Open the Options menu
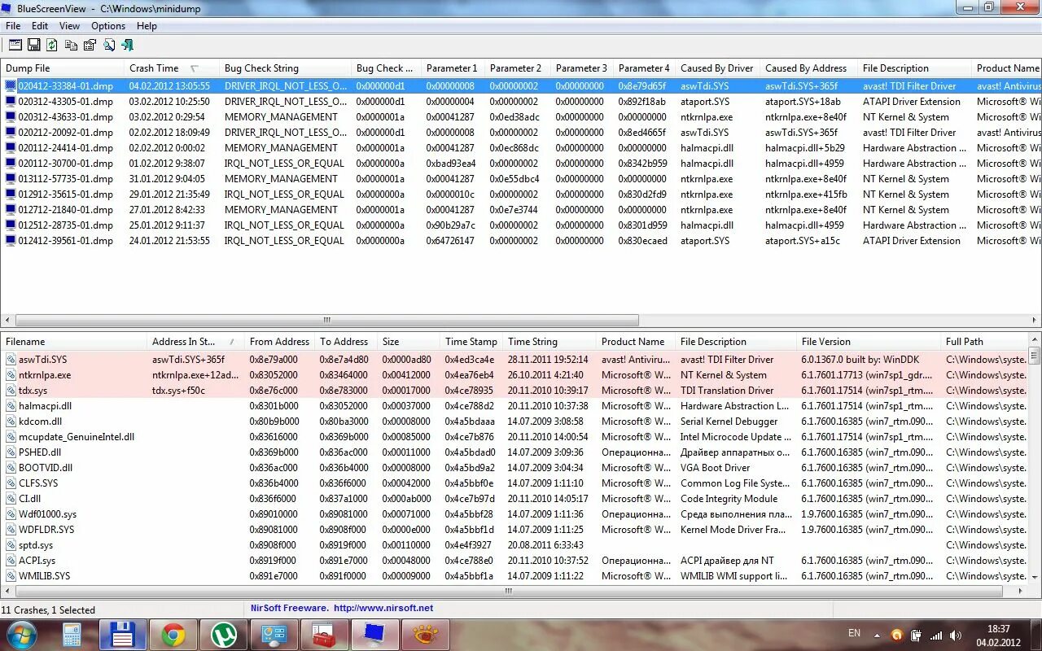This screenshot has height=651, width=1042. pyautogui.click(x=108, y=26)
